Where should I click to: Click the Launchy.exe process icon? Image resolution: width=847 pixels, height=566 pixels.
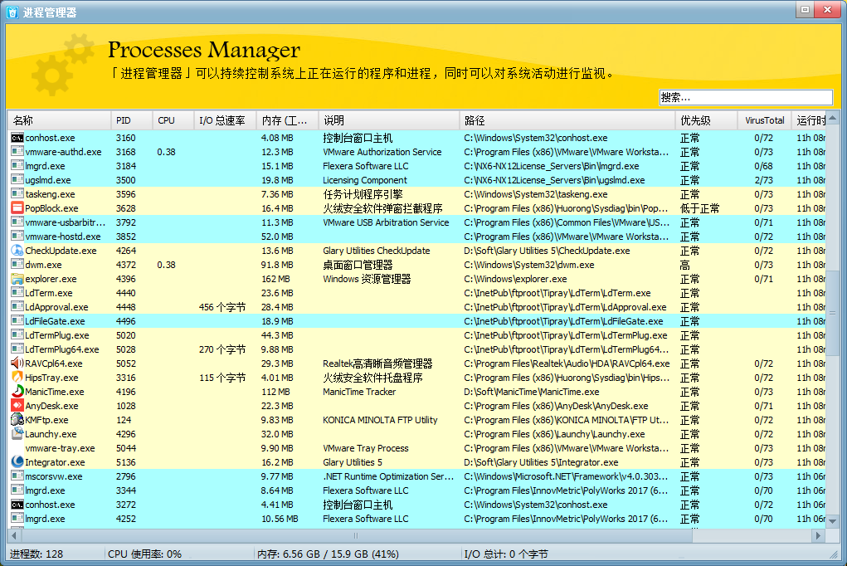pyautogui.click(x=17, y=434)
